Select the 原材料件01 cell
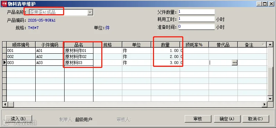Screen dimensions: 276x128 [79, 51]
